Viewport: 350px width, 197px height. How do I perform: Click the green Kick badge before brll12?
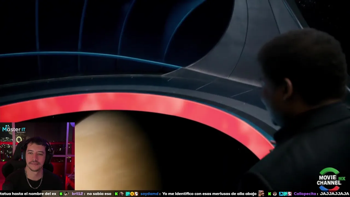[x=61, y=194]
